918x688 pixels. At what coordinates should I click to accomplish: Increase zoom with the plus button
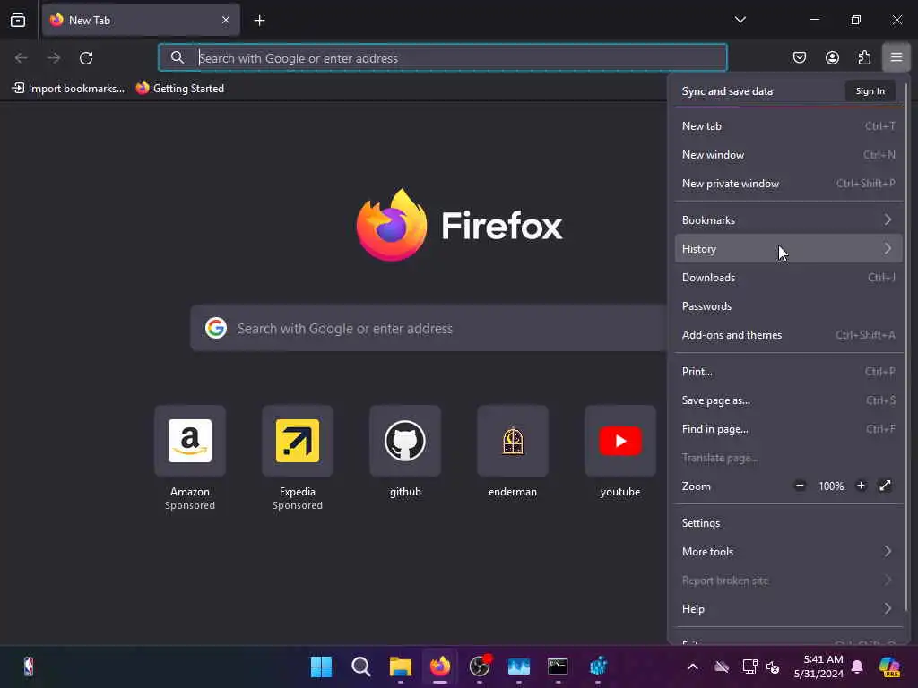click(x=861, y=486)
